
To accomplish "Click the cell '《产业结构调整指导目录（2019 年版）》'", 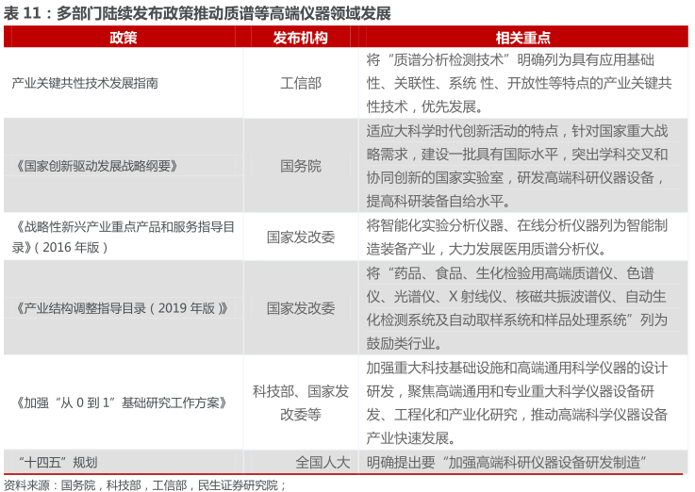I will [x=122, y=308].
